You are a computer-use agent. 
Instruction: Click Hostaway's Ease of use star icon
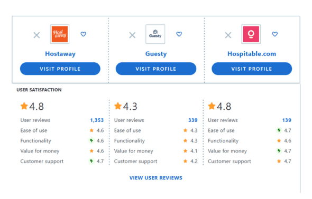click(91, 130)
